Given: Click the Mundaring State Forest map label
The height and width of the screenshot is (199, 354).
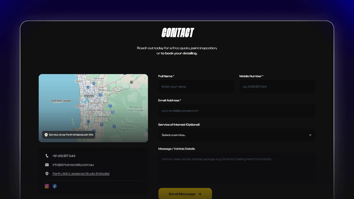Looking at the screenshot, I should point(135,109).
